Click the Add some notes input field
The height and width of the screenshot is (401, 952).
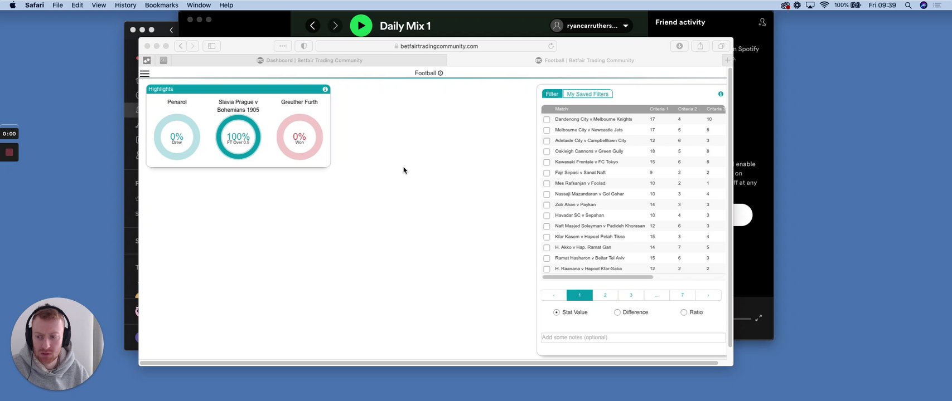pos(633,338)
